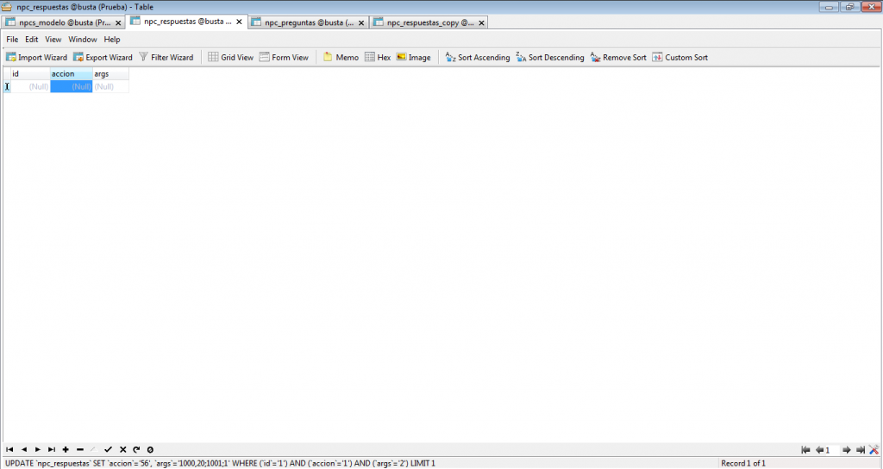883x469 pixels.
Task: Open the Memo editor
Action: point(341,58)
